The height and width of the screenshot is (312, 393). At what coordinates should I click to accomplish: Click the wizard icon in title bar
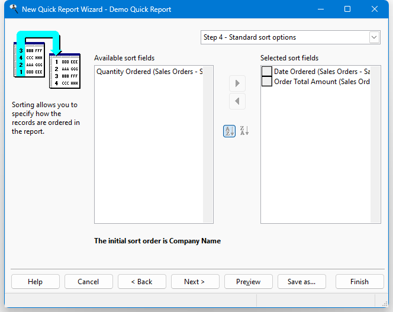click(x=14, y=9)
